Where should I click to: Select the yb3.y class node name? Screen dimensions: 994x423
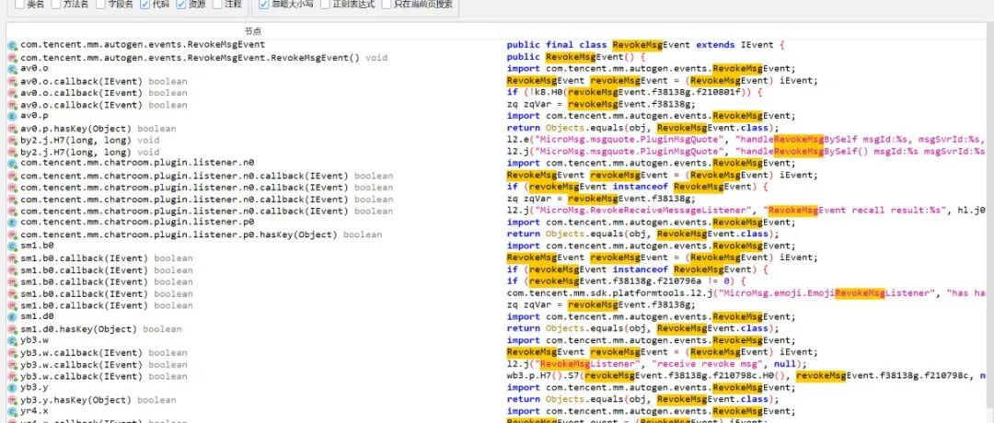(x=34, y=388)
